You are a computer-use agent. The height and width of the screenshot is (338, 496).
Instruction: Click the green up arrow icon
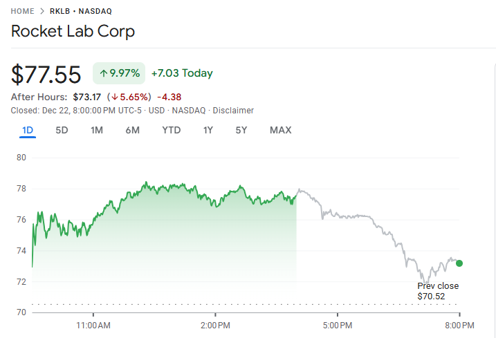click(x=103, y=73)
